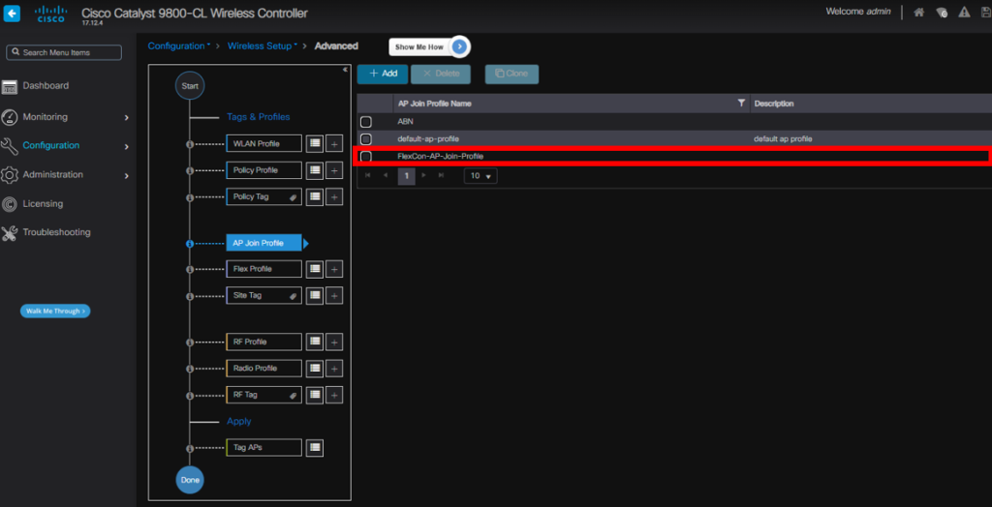Open list view for WLAN Profile
Image resolution: width=992 pixels, height=507 pixels.
coord(315,143)
